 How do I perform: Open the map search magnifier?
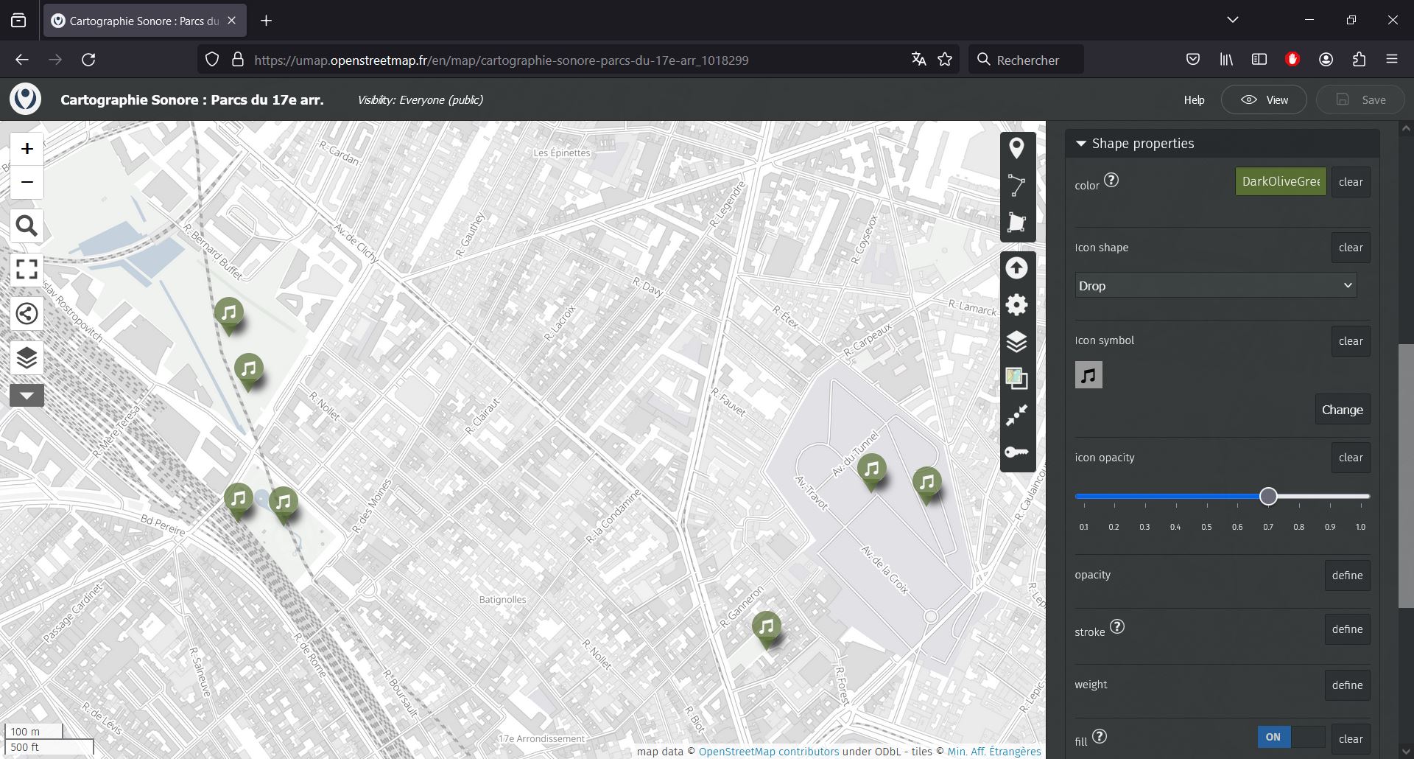click(27, 225)
